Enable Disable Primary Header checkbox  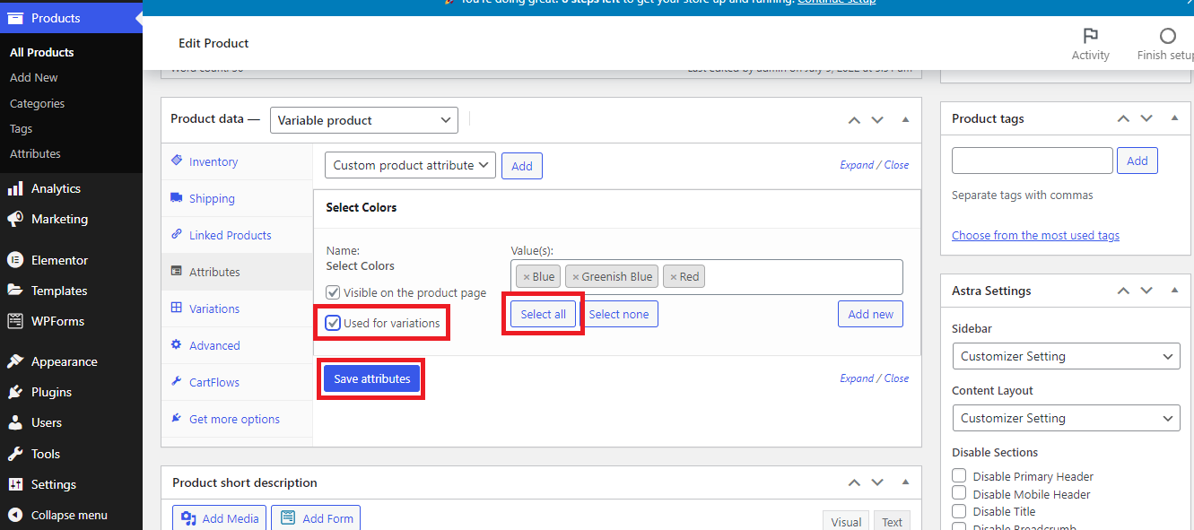click(959, 476)
